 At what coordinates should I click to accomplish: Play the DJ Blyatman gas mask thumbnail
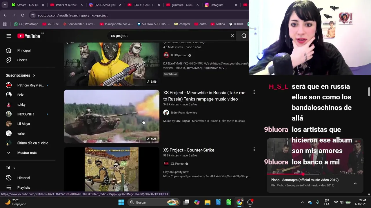click(112, 64)
